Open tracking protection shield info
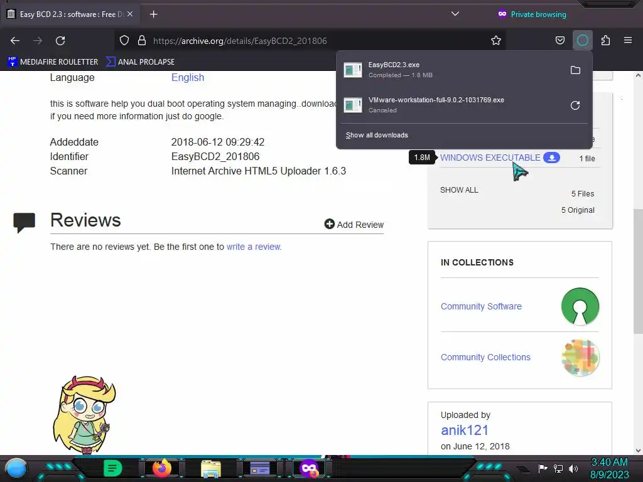The height and width of the screenshot is (482, 643). 124,41
